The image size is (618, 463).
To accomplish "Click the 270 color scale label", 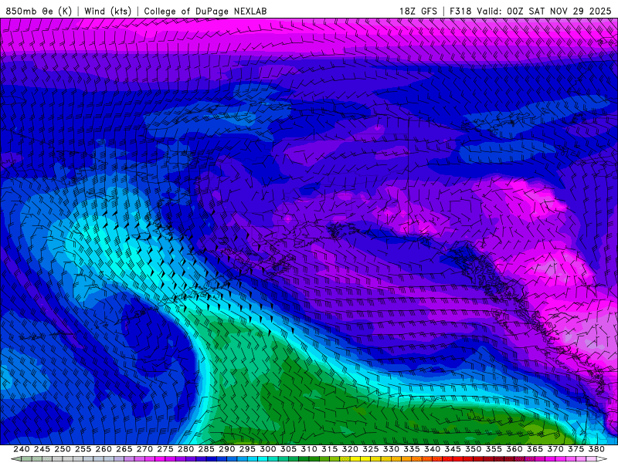I will (144, 449).
